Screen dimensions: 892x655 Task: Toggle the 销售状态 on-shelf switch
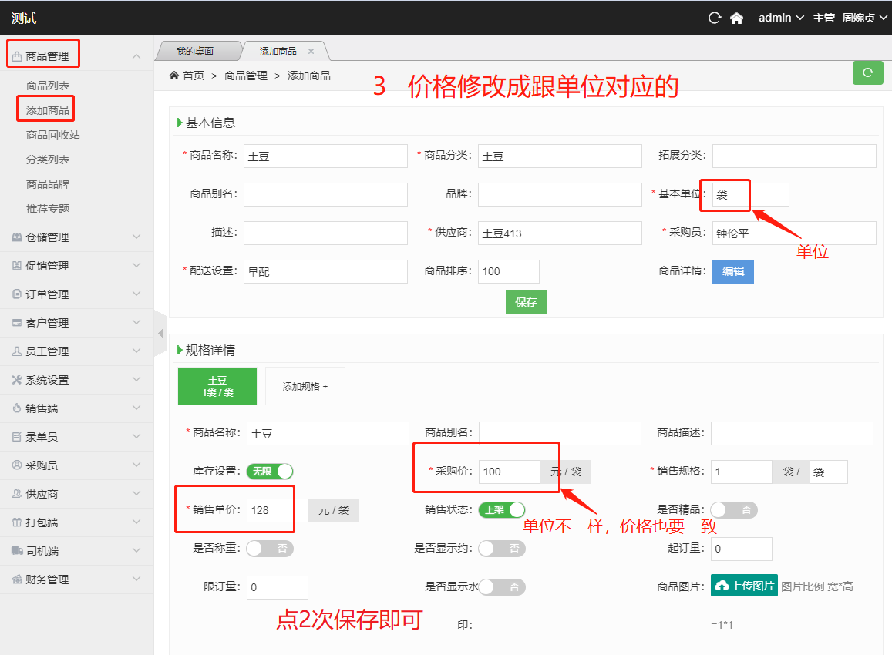click(x=502, y=509)
